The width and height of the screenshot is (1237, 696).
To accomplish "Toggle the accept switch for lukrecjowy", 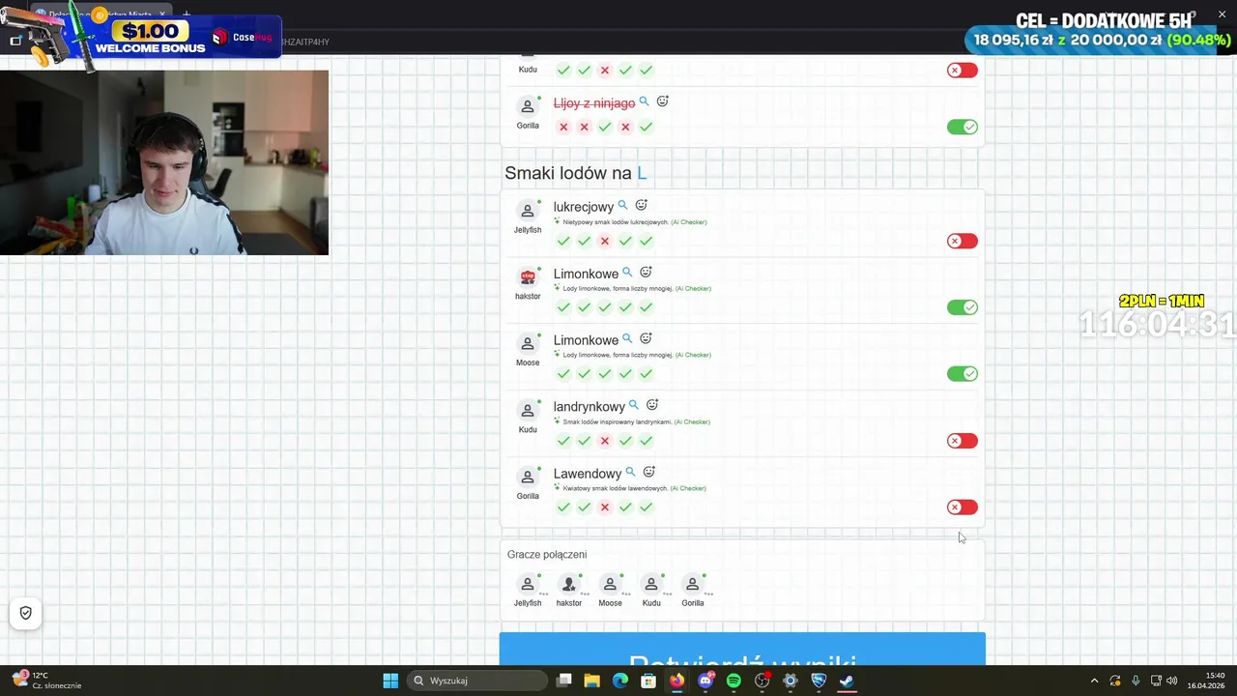I will (x=963, y=241).
